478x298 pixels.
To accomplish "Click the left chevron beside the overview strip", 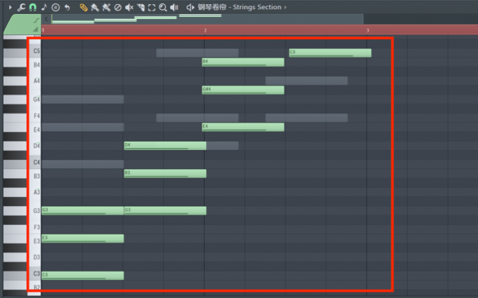I will 46,19.
